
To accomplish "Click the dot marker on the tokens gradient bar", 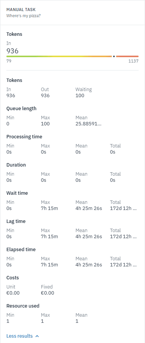I will [x=114, y=56].
